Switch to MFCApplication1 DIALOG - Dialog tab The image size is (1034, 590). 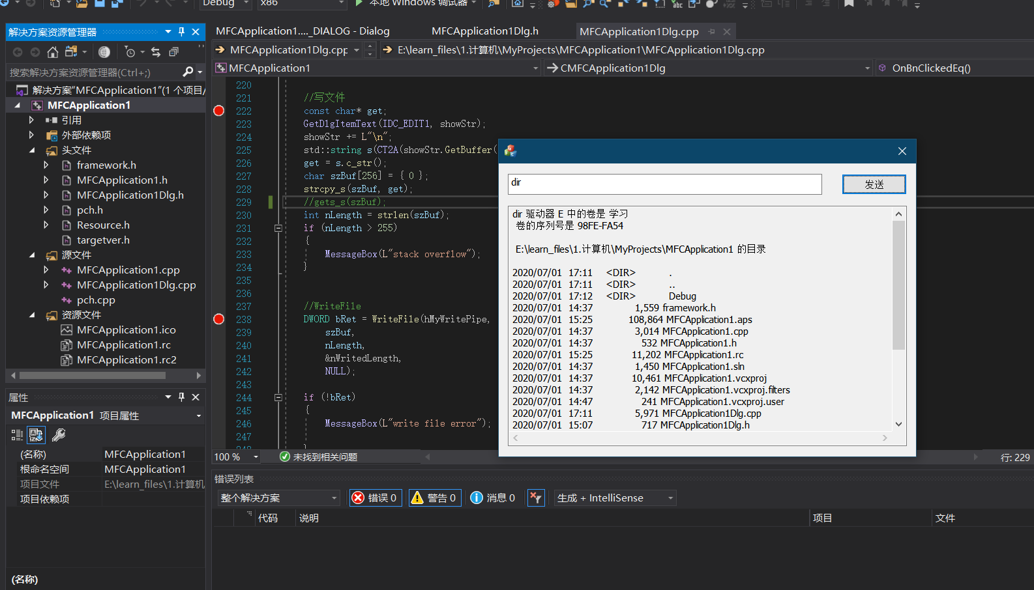303,31
